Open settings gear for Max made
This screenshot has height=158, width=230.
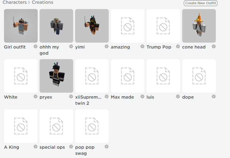pyautogui.click(x=142, y=96)
